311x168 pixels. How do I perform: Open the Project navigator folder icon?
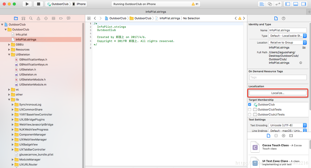click(x=16, y=18)
